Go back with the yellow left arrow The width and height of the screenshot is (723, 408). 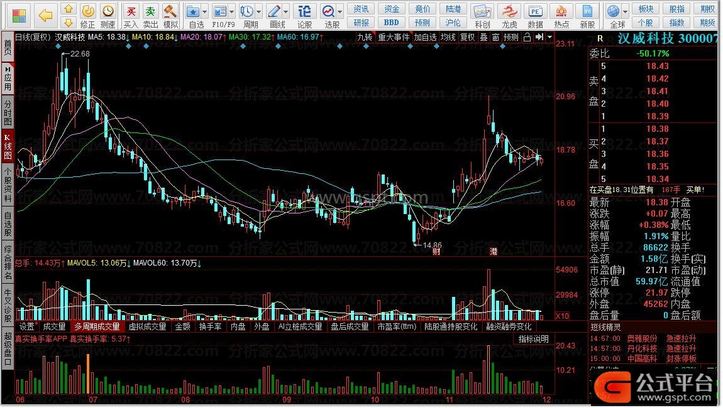45,15
